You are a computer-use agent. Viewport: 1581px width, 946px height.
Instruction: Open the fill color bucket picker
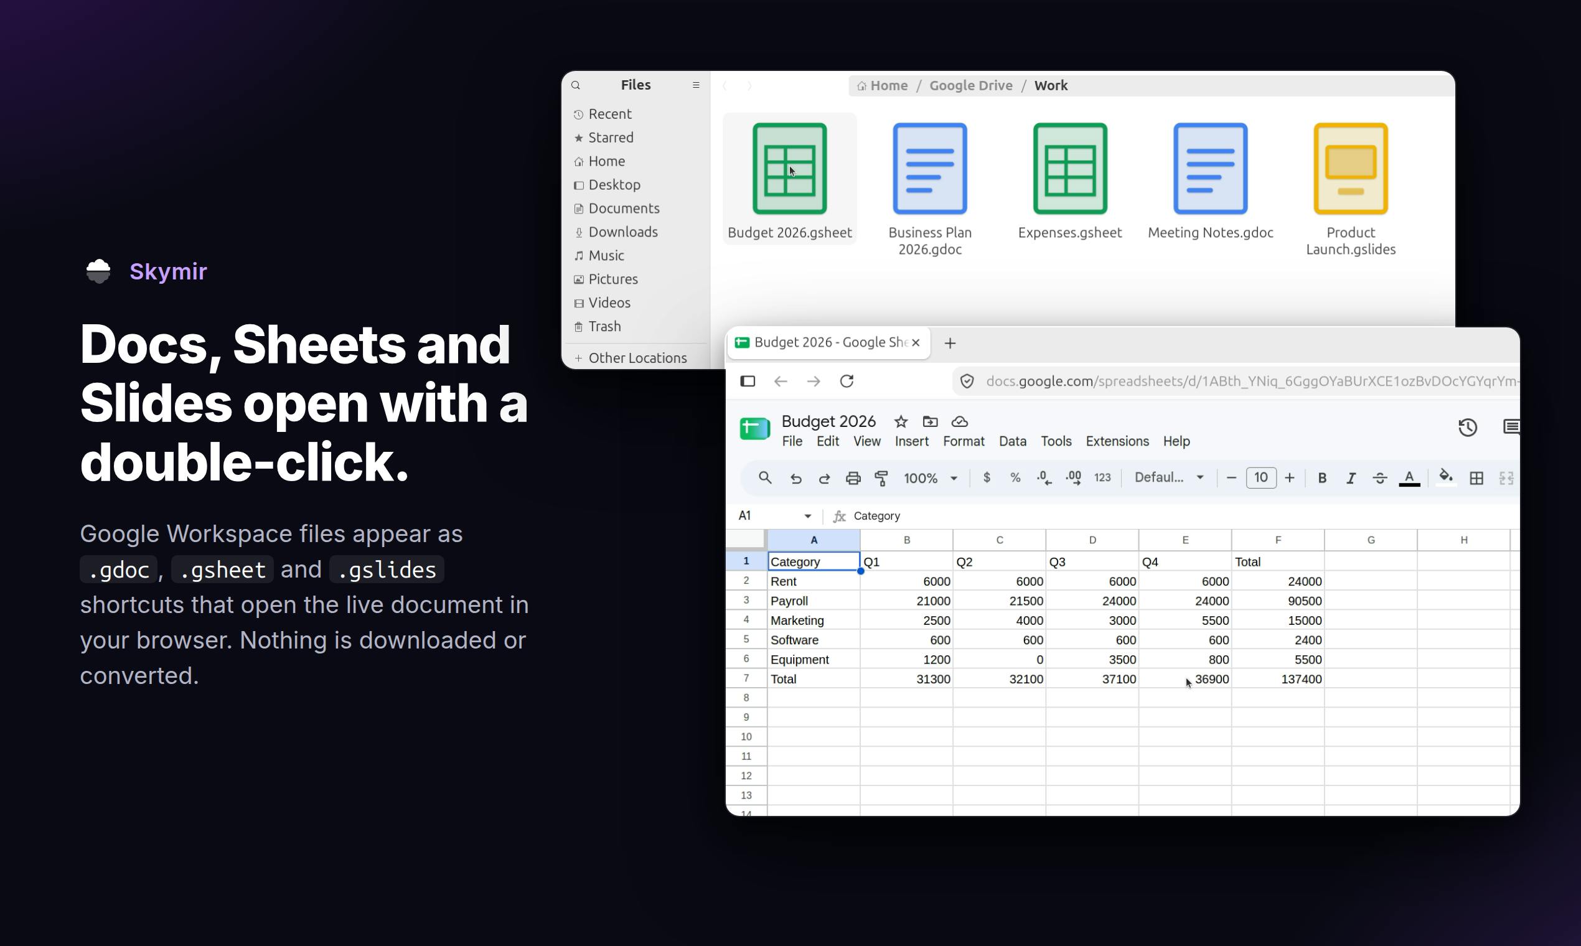(x=1446, y=477)
